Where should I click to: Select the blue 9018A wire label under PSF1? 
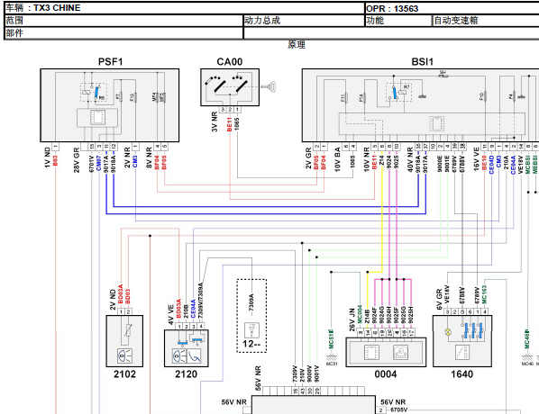(114, 164)
